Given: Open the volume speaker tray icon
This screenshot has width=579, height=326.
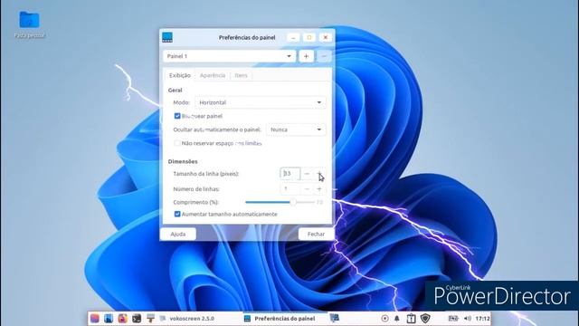Looking at the screenshot, I should click(x=468, y=318).
